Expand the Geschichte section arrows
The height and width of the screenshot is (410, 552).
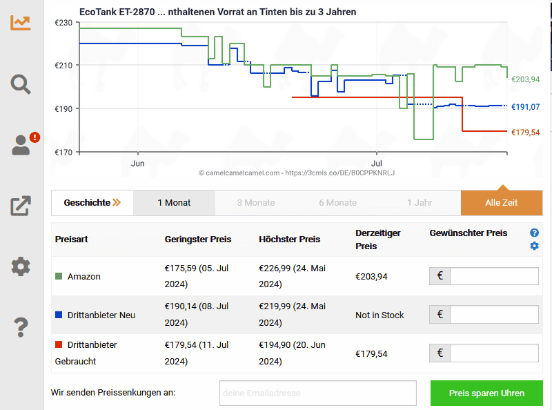pos(117,203)
